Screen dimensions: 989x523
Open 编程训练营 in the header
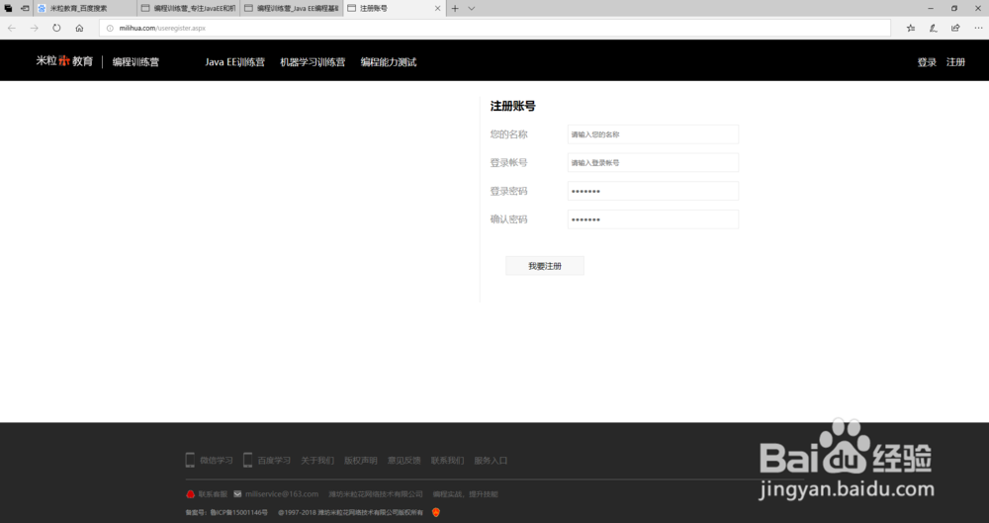pos(135,62)
